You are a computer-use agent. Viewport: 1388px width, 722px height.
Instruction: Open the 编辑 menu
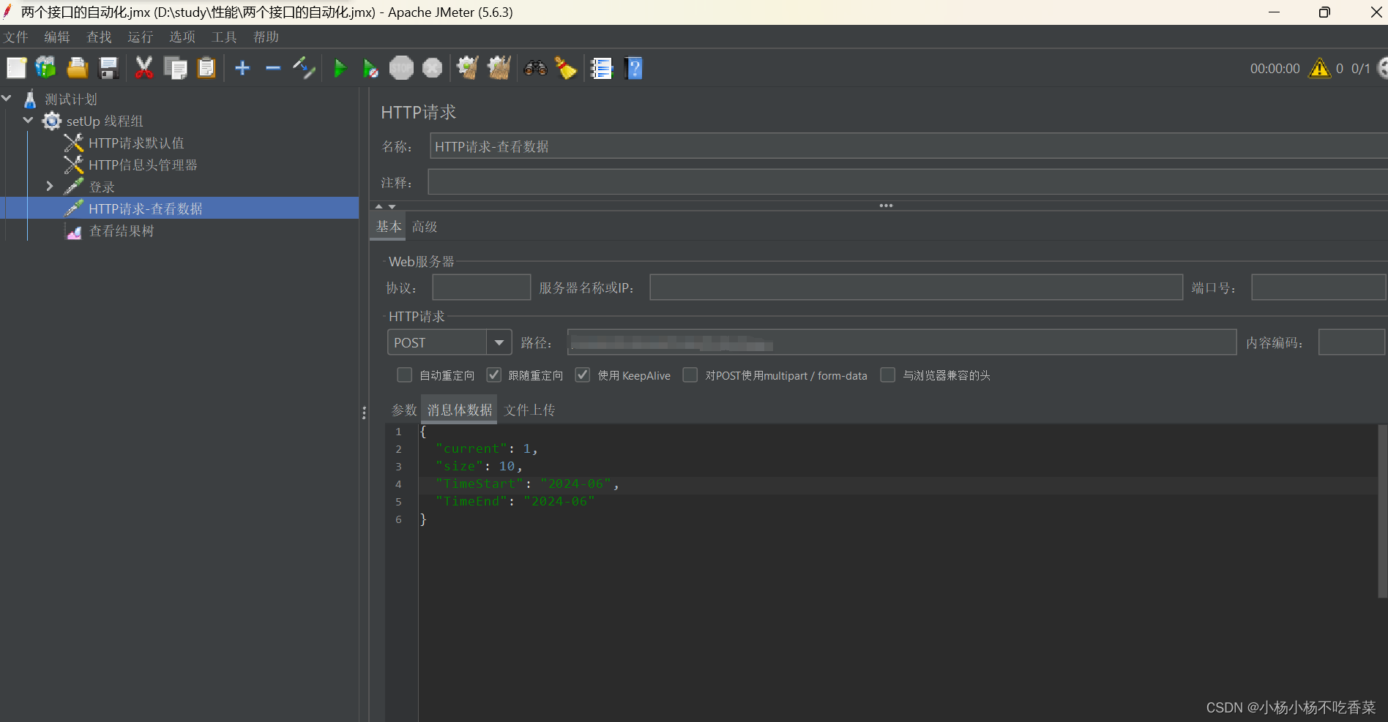57,37
